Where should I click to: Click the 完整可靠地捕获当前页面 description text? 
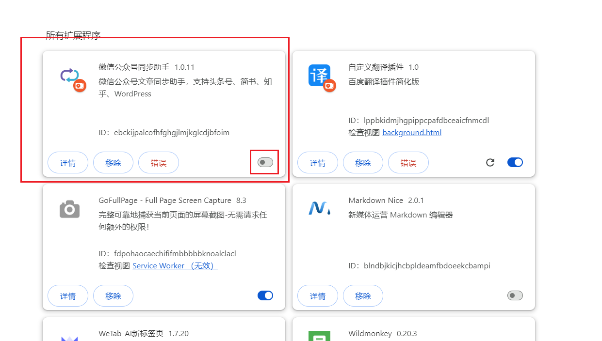tap(183, 220)
